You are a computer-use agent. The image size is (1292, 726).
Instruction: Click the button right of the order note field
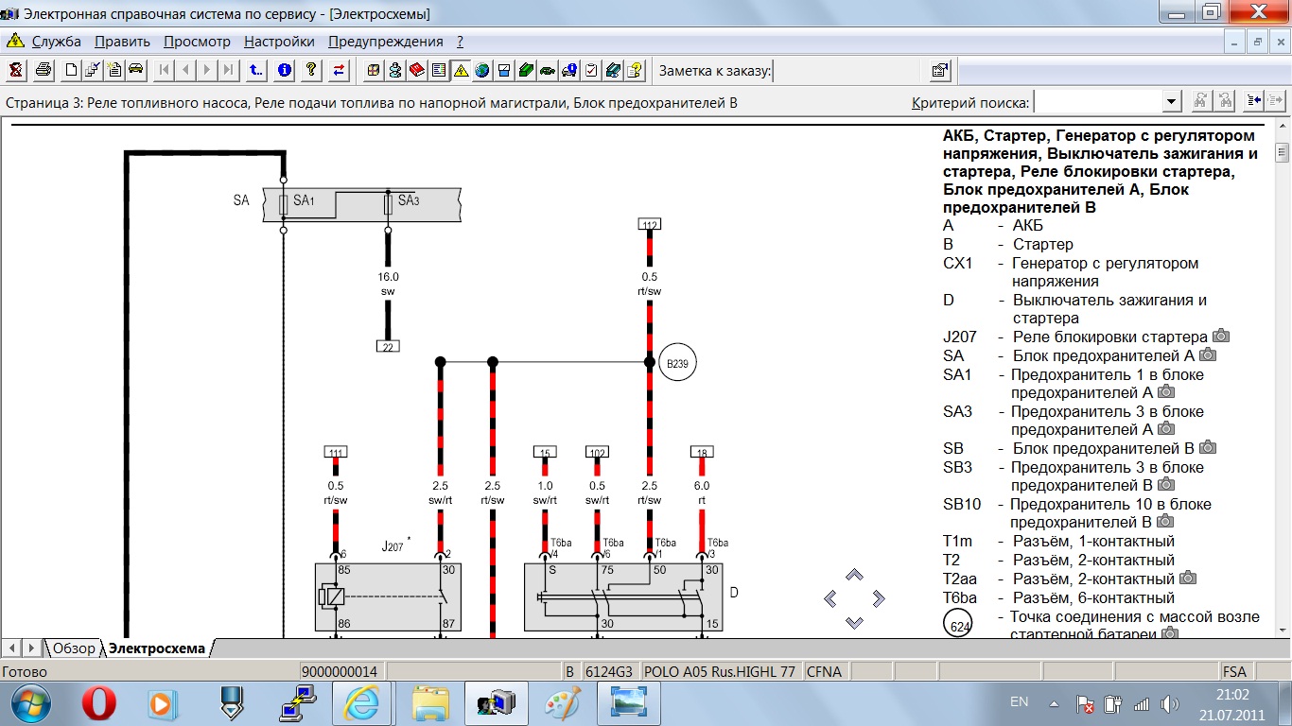click(x=939, y=70)
